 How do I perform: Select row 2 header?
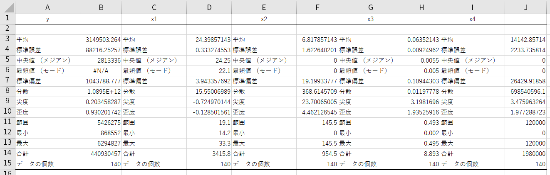(7, 29)
